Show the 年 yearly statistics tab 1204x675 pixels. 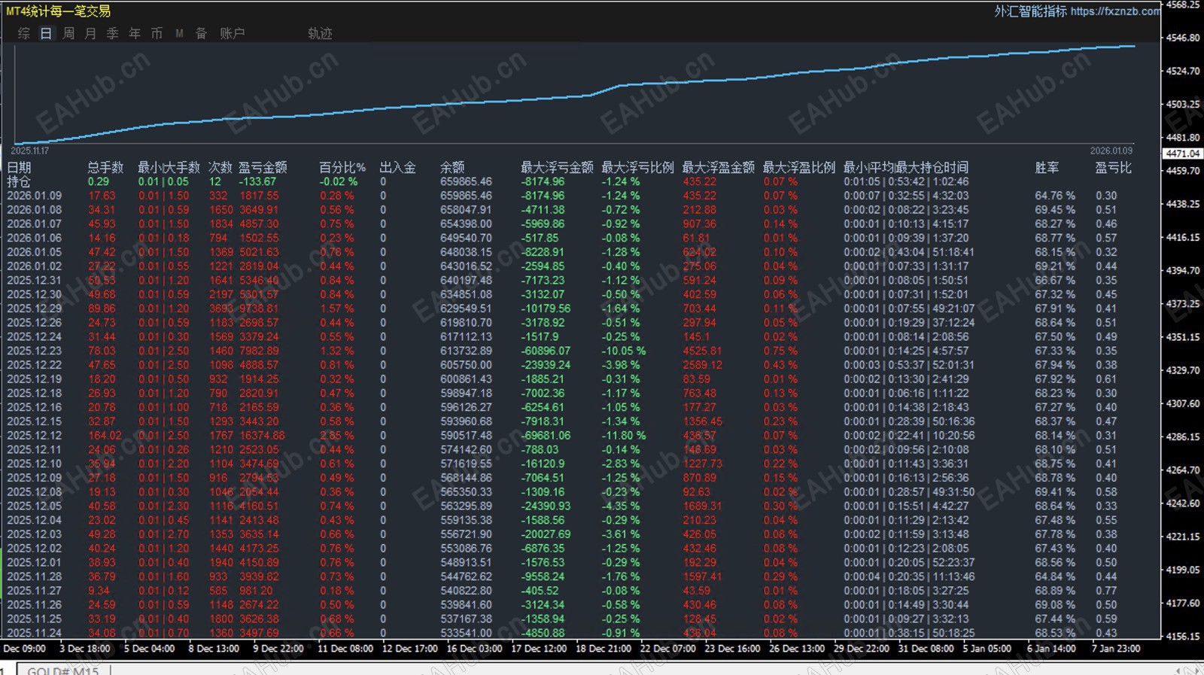click(135, 33)
